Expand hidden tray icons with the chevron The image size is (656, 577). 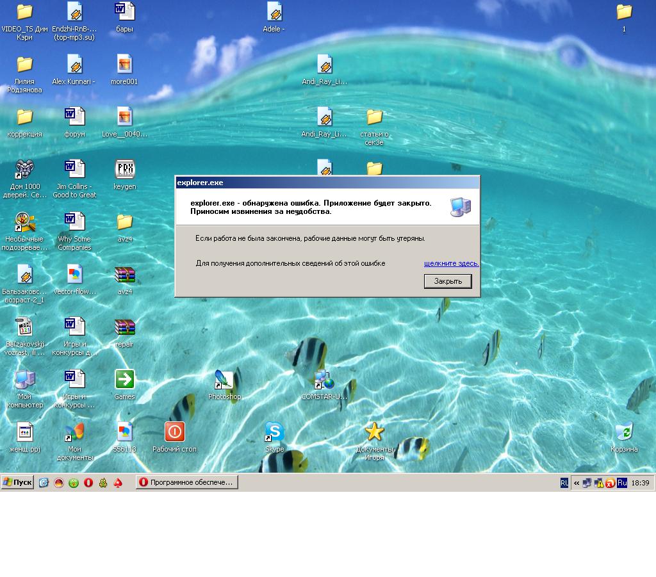(x=577, y=483)
